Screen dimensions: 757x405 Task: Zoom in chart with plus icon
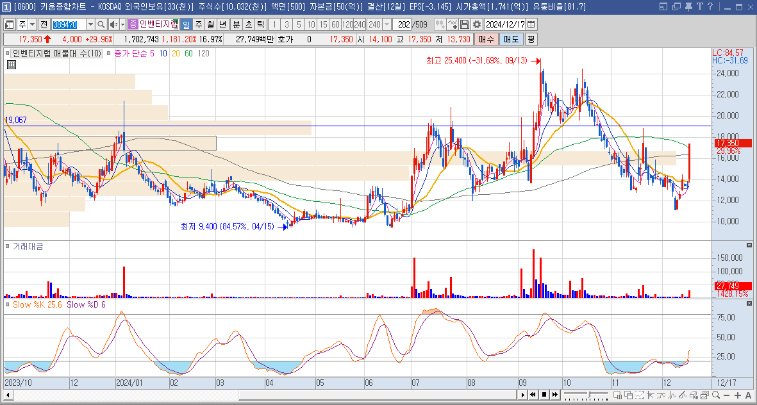[738, 395]
